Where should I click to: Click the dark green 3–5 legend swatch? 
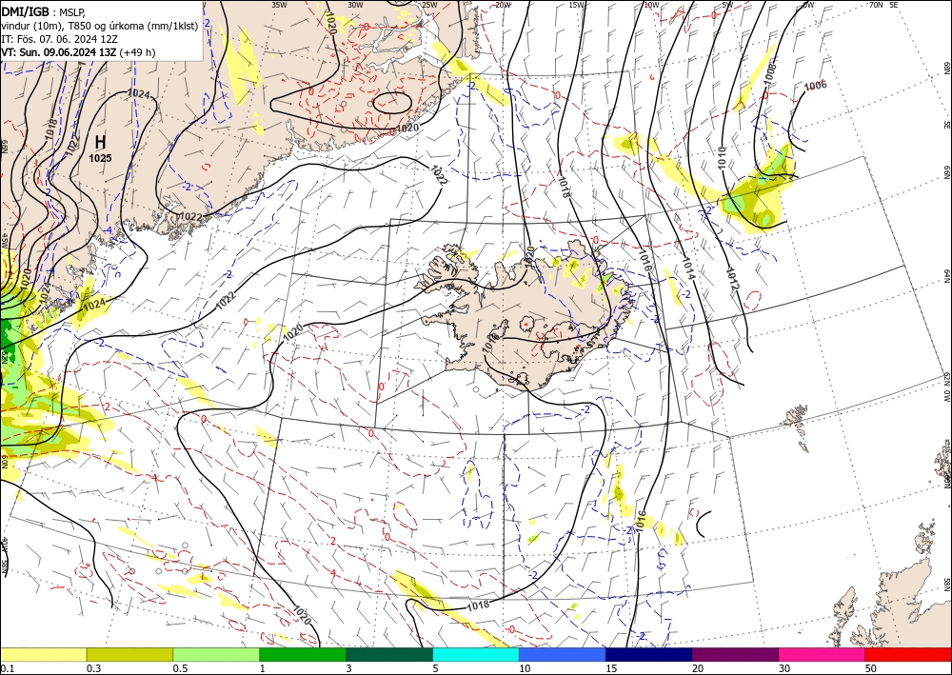[389, 654]
